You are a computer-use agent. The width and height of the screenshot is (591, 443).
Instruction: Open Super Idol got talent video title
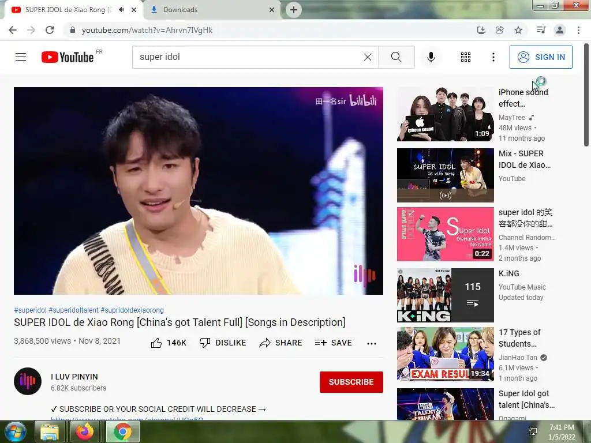526,399
